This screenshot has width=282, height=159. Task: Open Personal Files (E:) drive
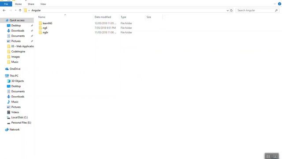click(x=21, y=123)
